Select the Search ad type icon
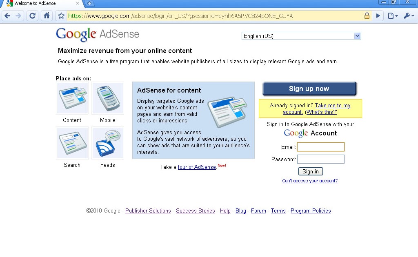Screen dimensions: 418x257 72,143
